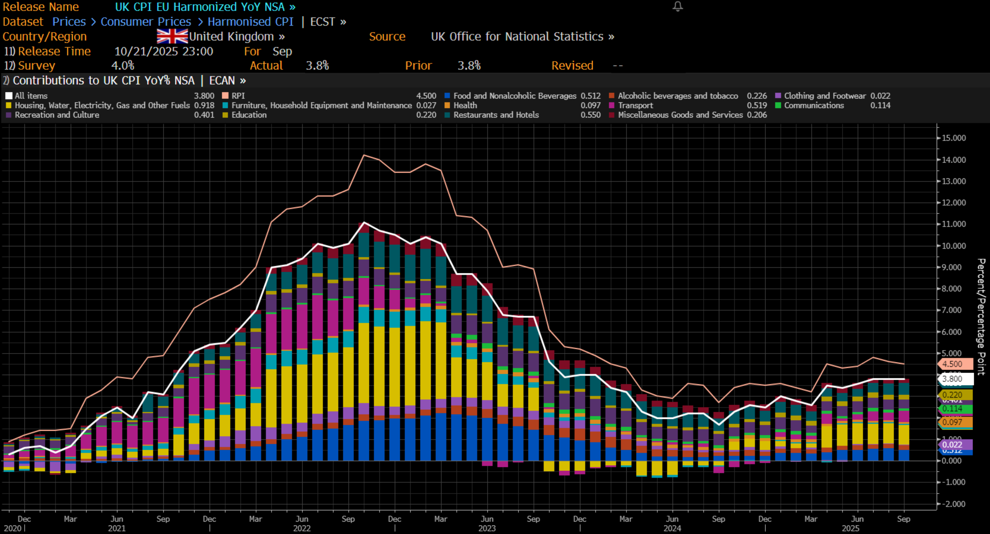Click the Alcoholic beverages and tobacco legend icon
This screenshot has height=534, width=990.
(x=612, y=96)
